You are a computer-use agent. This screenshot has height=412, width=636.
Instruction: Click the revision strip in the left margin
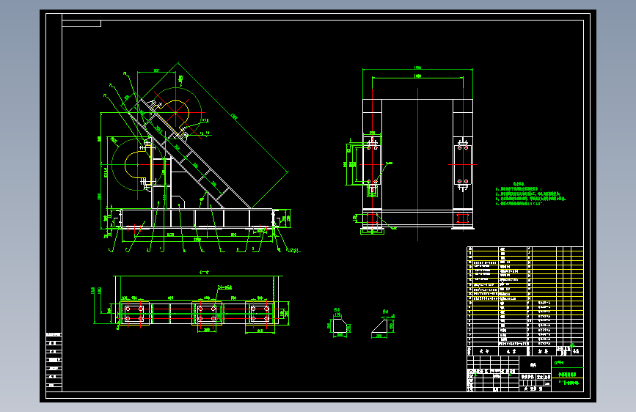tap(54, 361)
